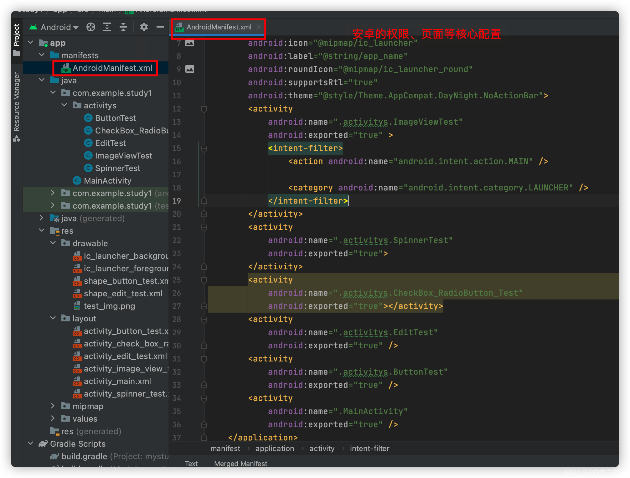Switch to the Merged Manifest tab
This screenshot has height=478, width=630.
[x=240, y=463]
